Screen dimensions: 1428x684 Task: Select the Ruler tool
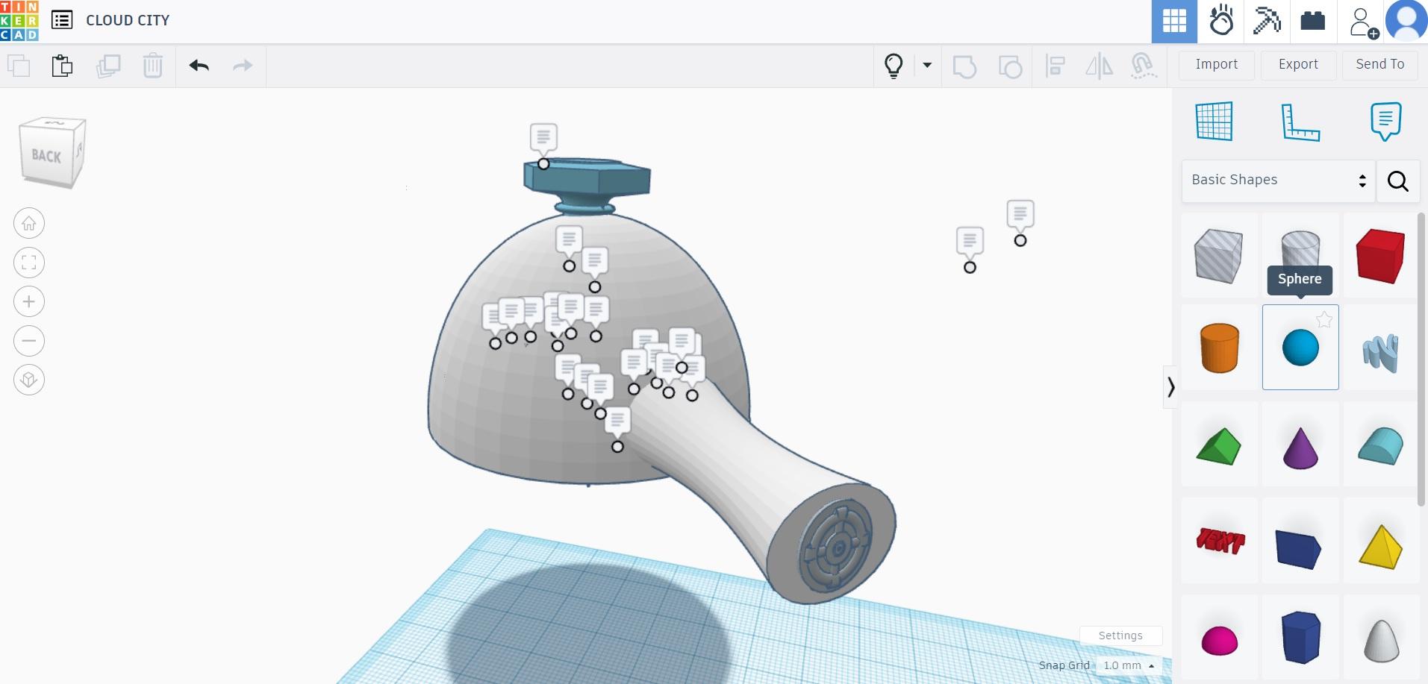point(1300,122)
